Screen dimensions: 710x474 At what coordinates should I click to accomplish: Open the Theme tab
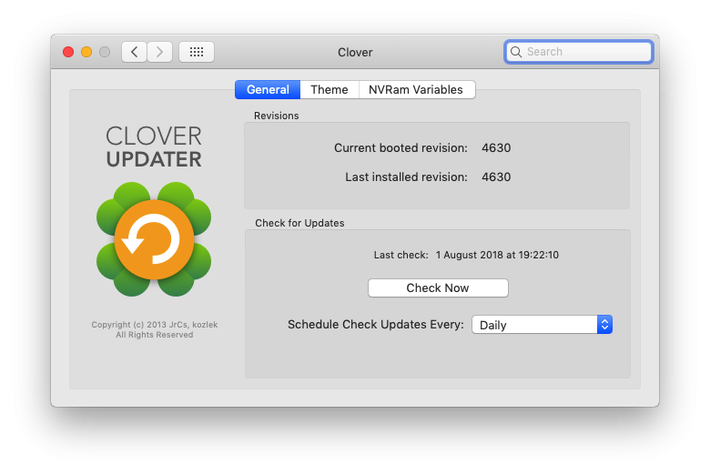[x=330, y=90]
